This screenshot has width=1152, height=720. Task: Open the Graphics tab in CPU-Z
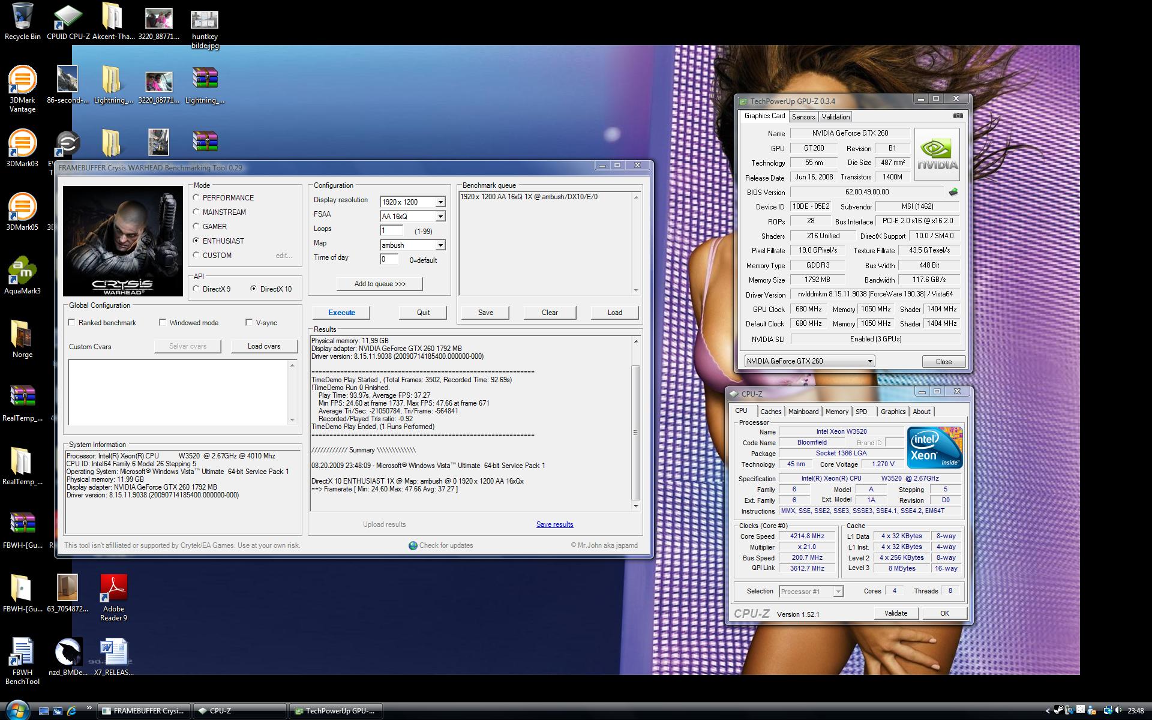[x=893, y=412]
